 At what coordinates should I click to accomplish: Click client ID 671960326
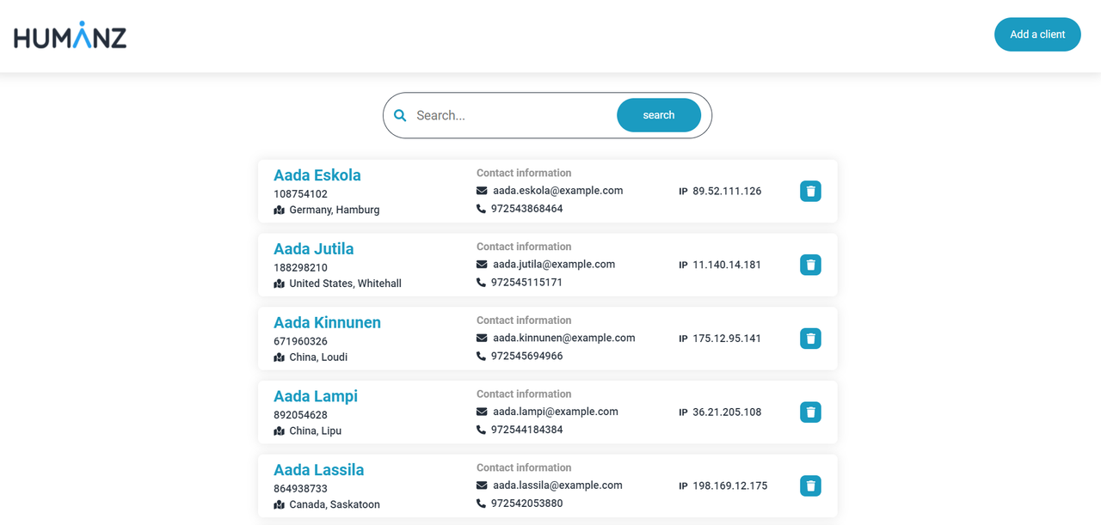[x=300, y=342]
